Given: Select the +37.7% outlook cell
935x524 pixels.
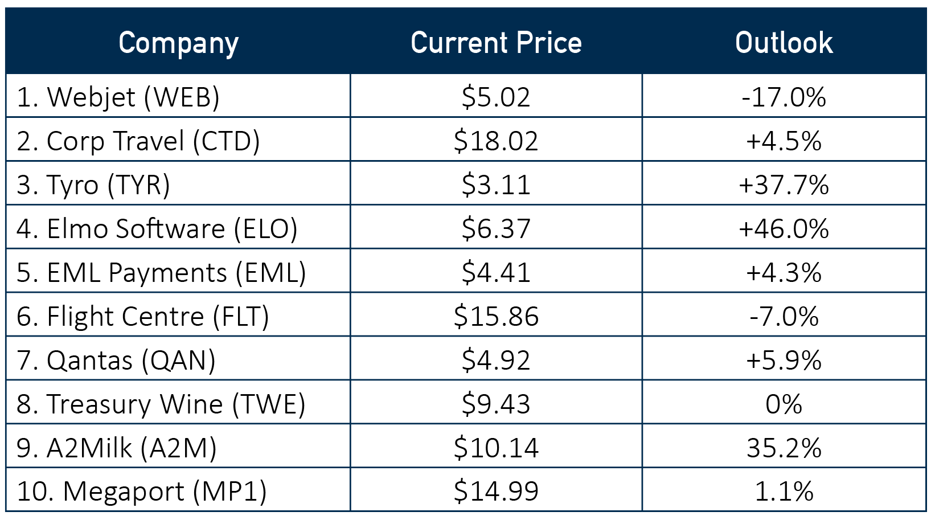Looking at the screenshot, I should click(x=784, y=185).
